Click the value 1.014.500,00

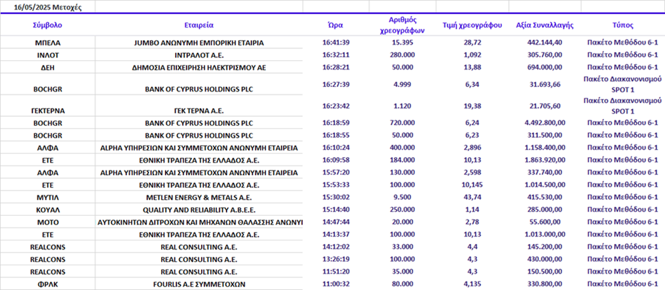[x=545, y=184]
